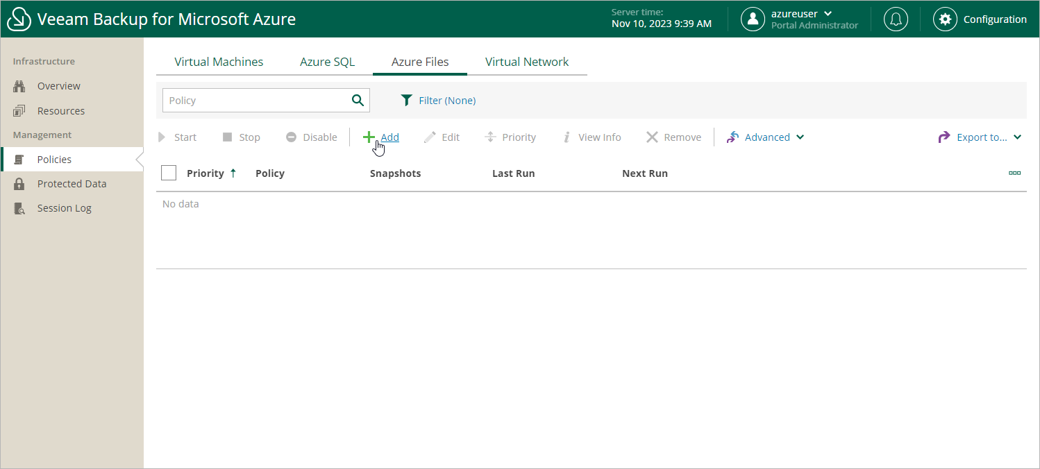Open Configuration gear icon

tap(945, 19)
